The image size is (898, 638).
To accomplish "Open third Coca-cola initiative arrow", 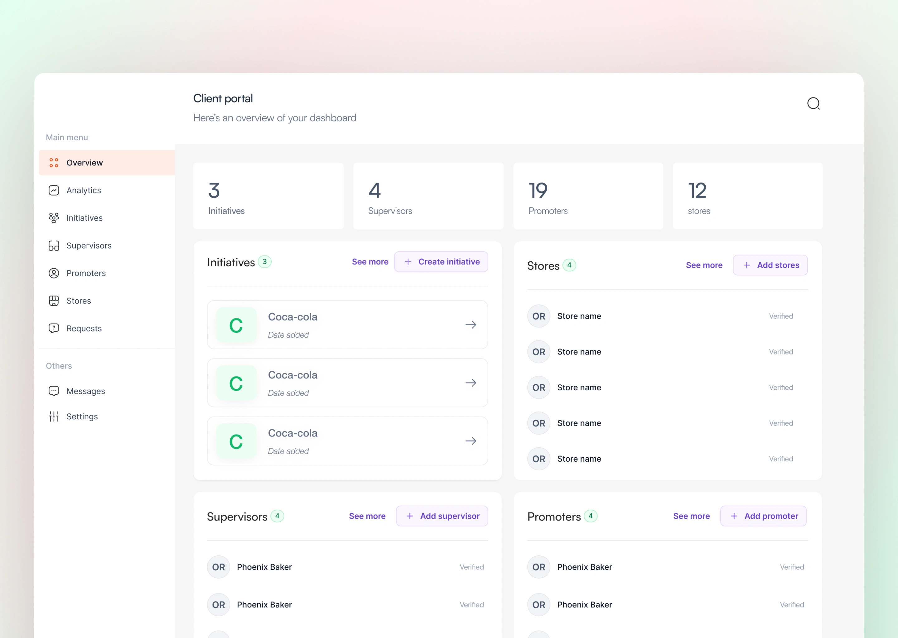I will point(471,441).
